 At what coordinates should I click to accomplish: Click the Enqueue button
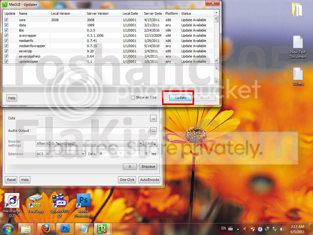(148, 166)
